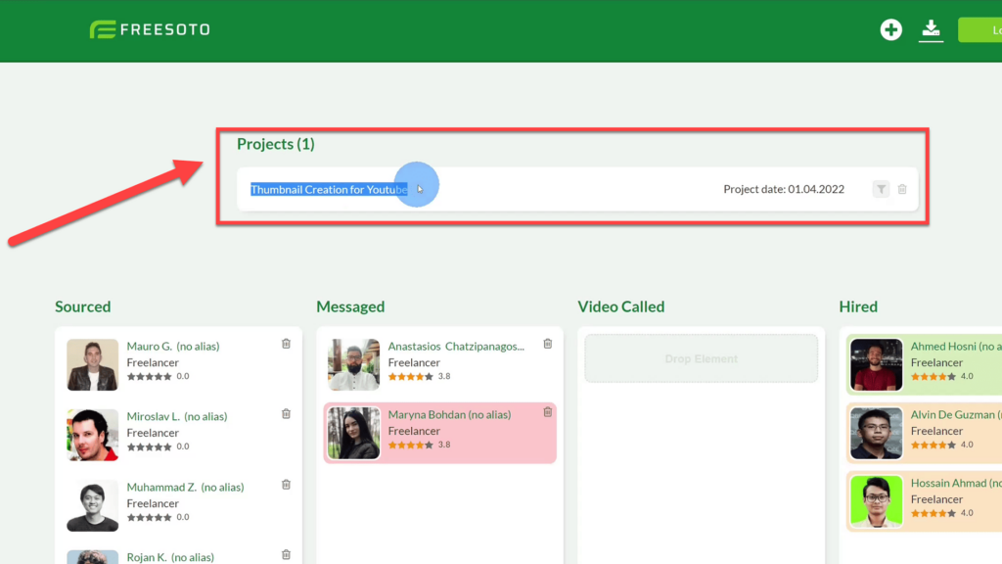Open Maryna Bohdan profile photo
This screenshot has height=564, width=1002.
353,433
